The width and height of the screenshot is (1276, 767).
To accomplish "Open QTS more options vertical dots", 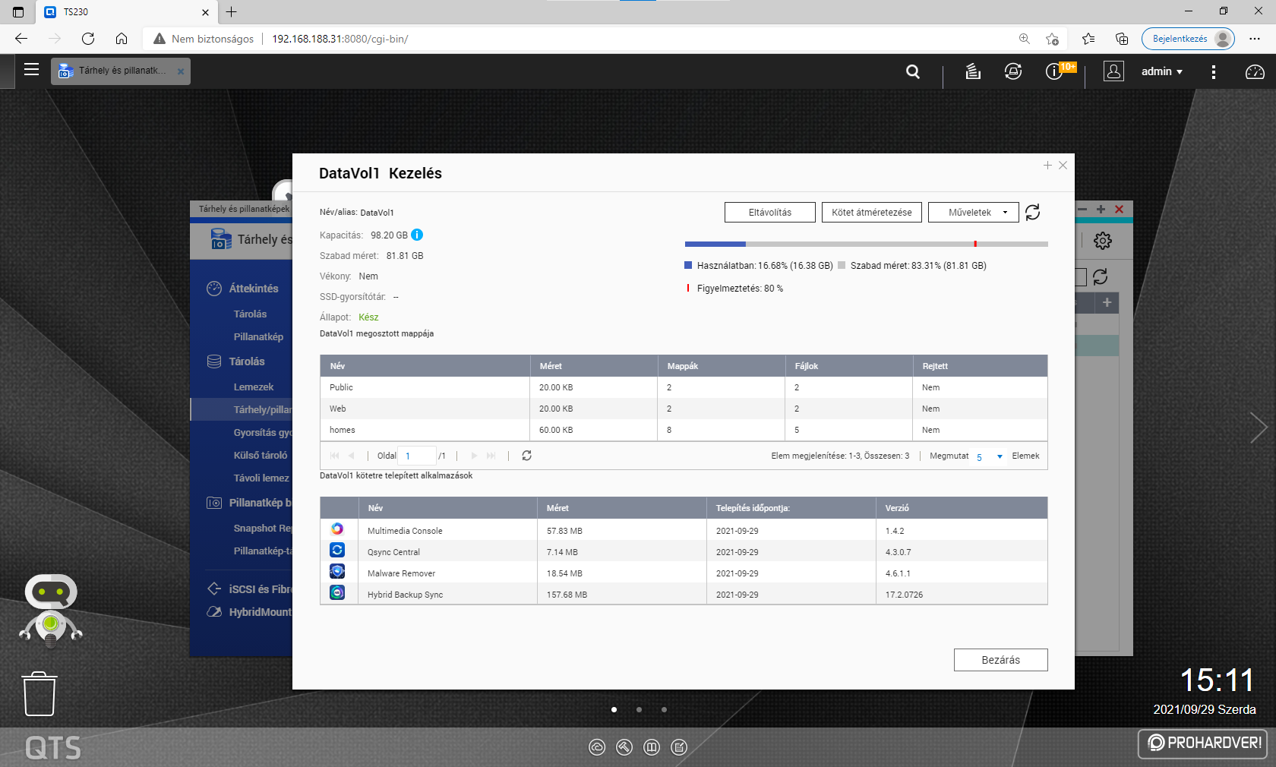I will (1214, 71).
